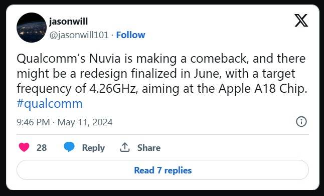Click the @jasonwill101 handle
The width and height of the screenshot is (324, 196).
(79, 35)
